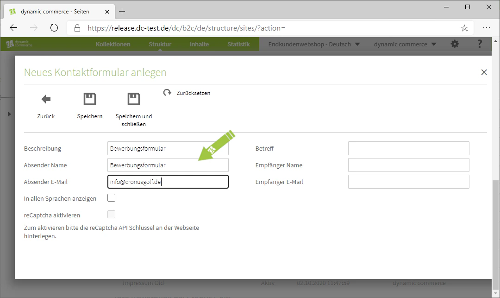Click the browser address bar URL
The width and height of the screenshot is (500, 298).
186,28
